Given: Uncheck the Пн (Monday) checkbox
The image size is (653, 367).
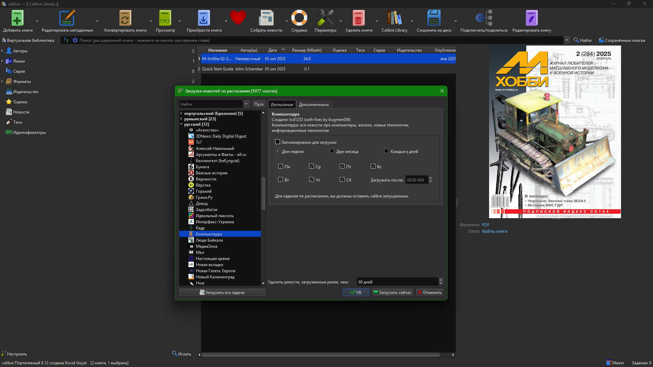Looking at the screenshot, I should (281, 167).
